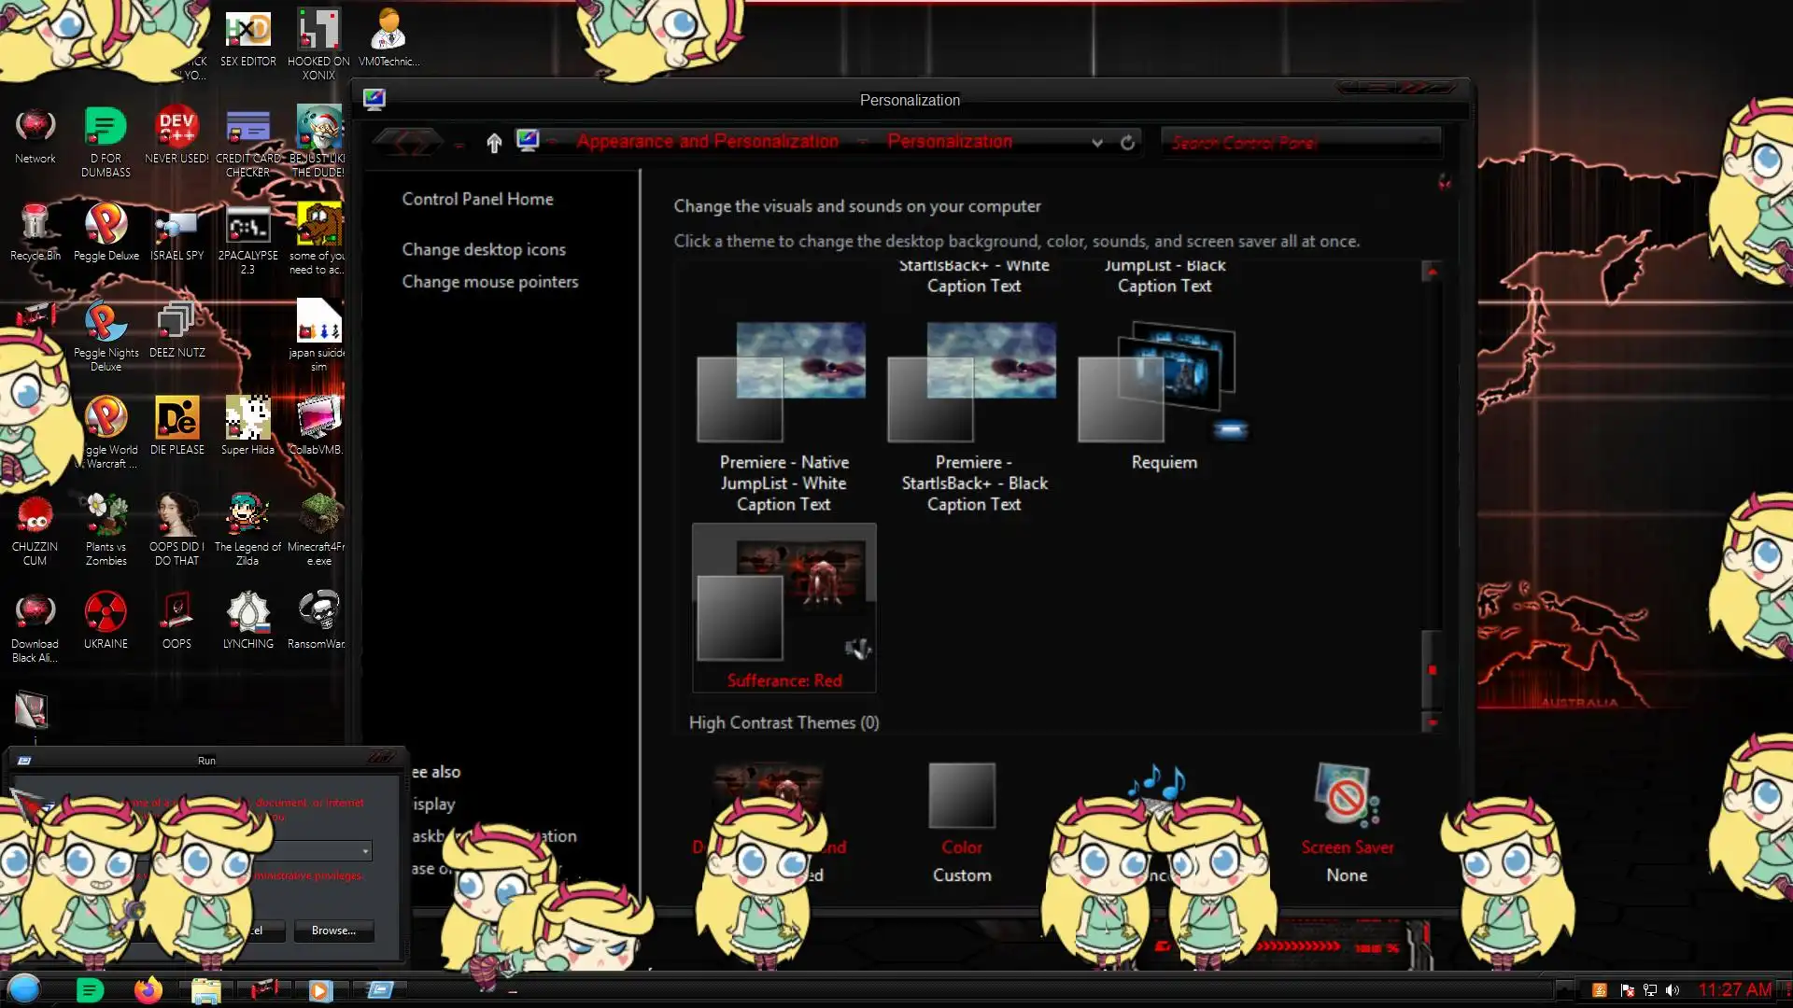Open the Color settings swatch

point(961,796)
